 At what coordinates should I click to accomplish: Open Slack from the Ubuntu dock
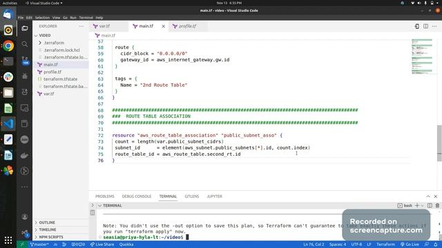pos(8,76)
